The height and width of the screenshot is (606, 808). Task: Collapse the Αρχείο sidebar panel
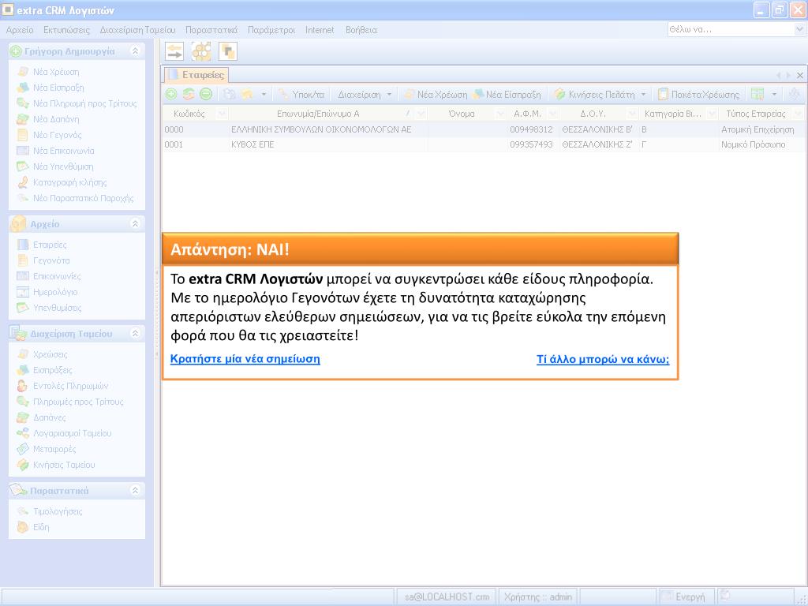(x=135, y=223)
